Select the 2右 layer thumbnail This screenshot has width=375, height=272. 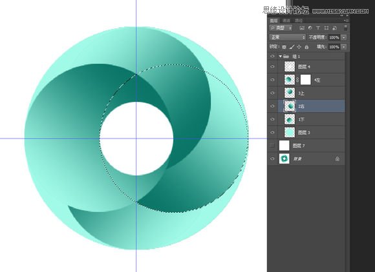290,106
